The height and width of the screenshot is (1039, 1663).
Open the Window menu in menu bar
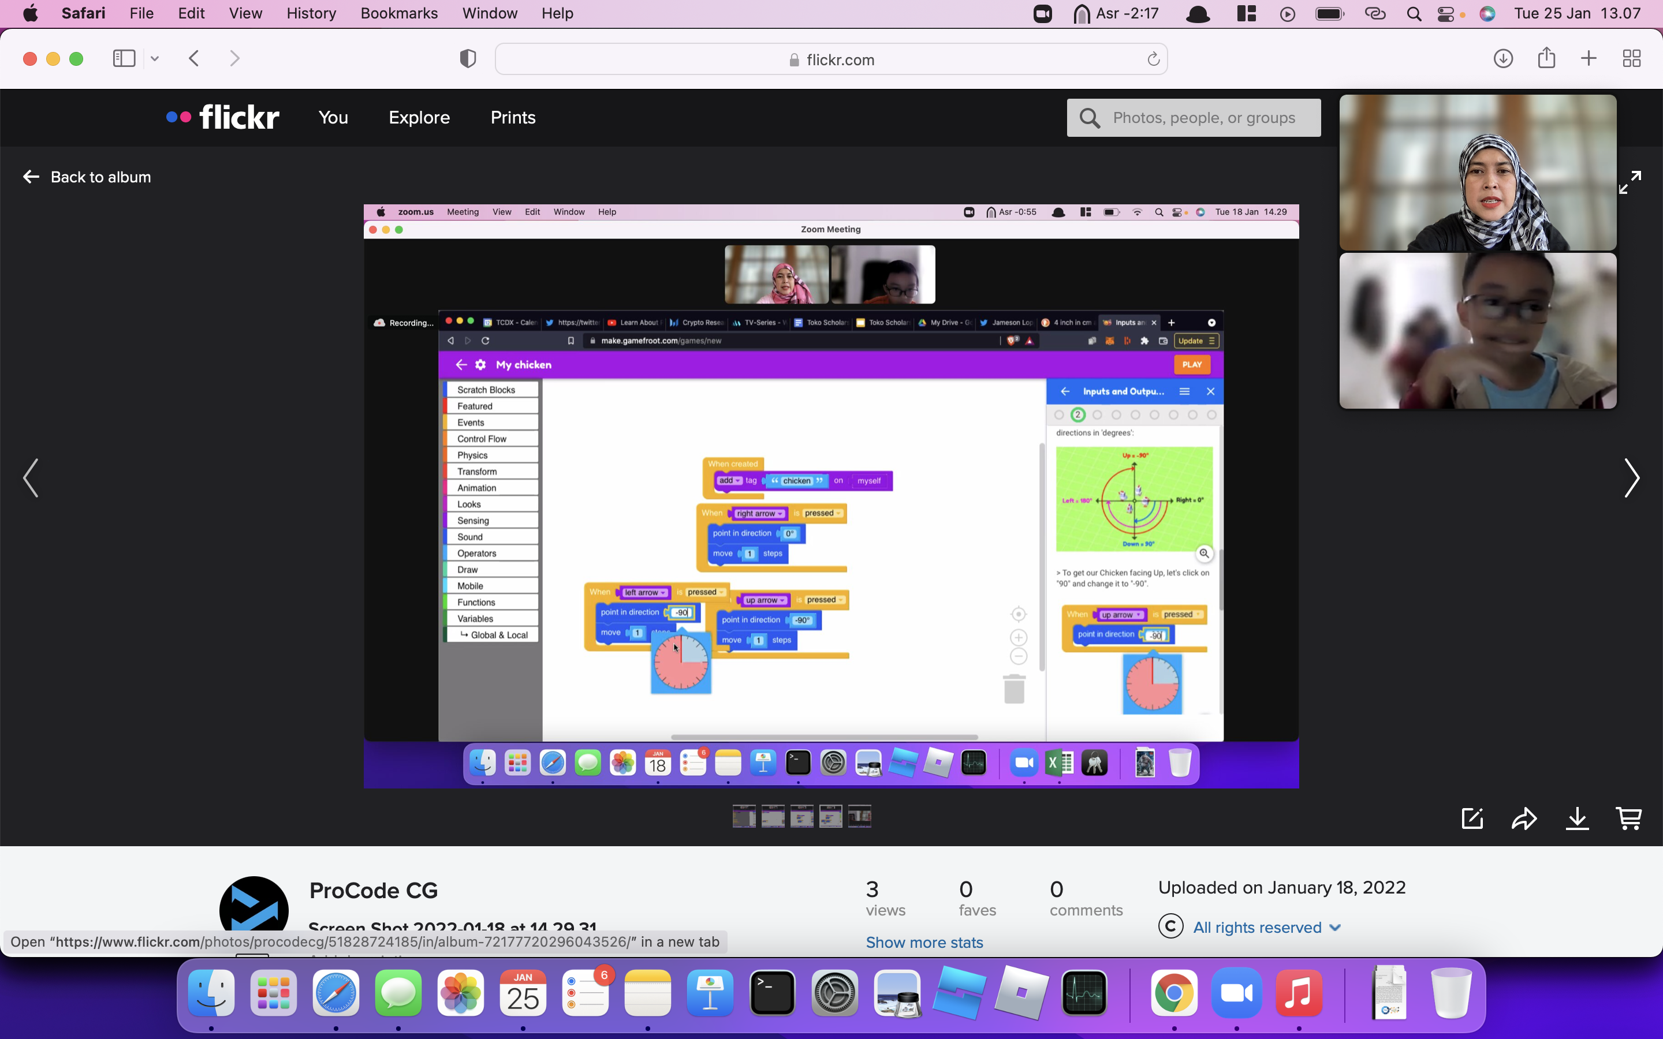click(x=489, y=13)
